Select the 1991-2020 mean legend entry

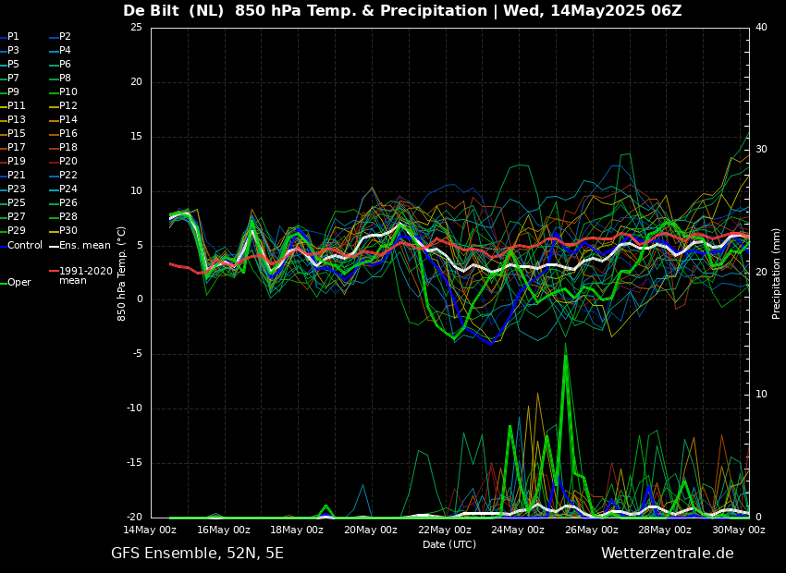click(85, 275)
